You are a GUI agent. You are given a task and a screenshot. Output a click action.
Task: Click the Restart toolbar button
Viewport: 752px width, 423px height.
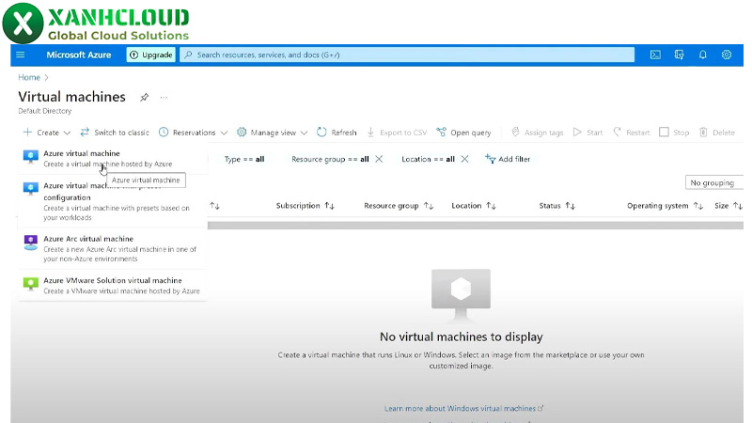632,133
